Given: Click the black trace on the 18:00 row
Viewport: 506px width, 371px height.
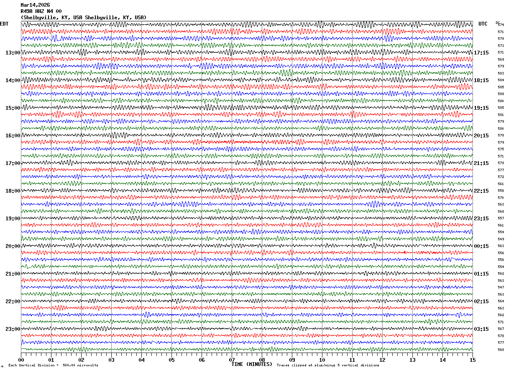Looking at the screenshot, I should (247, 191).
